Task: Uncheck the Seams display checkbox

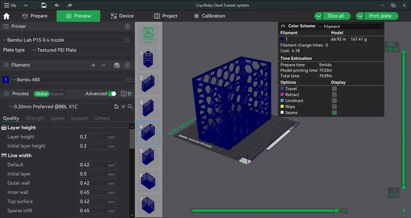Action: click(x=334, y=113)
